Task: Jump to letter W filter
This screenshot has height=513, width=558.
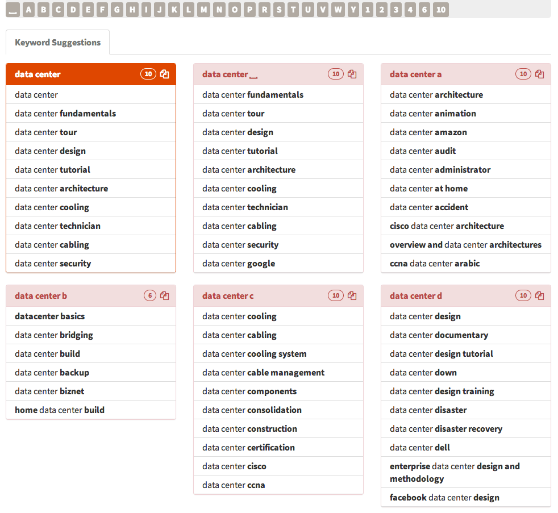Action: 339,10
